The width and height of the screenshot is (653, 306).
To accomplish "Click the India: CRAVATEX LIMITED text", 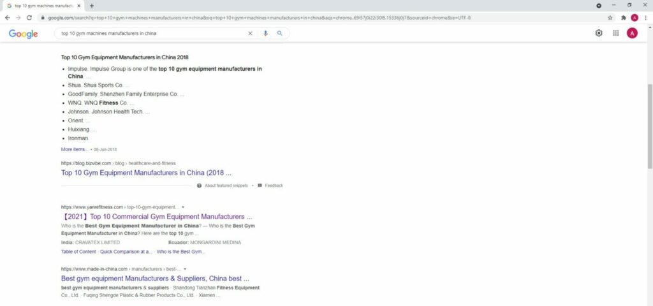I will [x=91, y=242].
